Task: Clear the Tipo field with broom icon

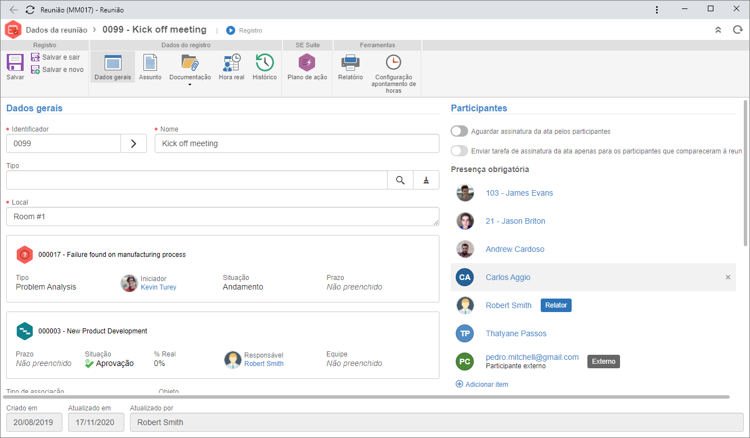Action: [426, 180]
